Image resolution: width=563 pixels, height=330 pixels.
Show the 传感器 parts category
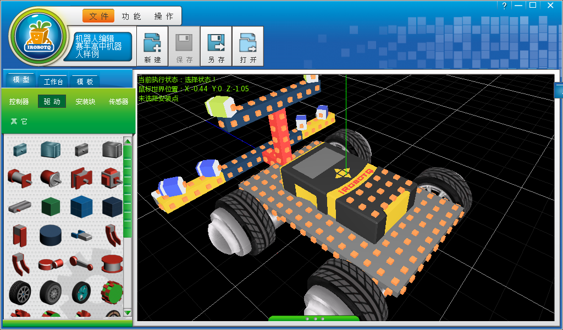[118, 101]
